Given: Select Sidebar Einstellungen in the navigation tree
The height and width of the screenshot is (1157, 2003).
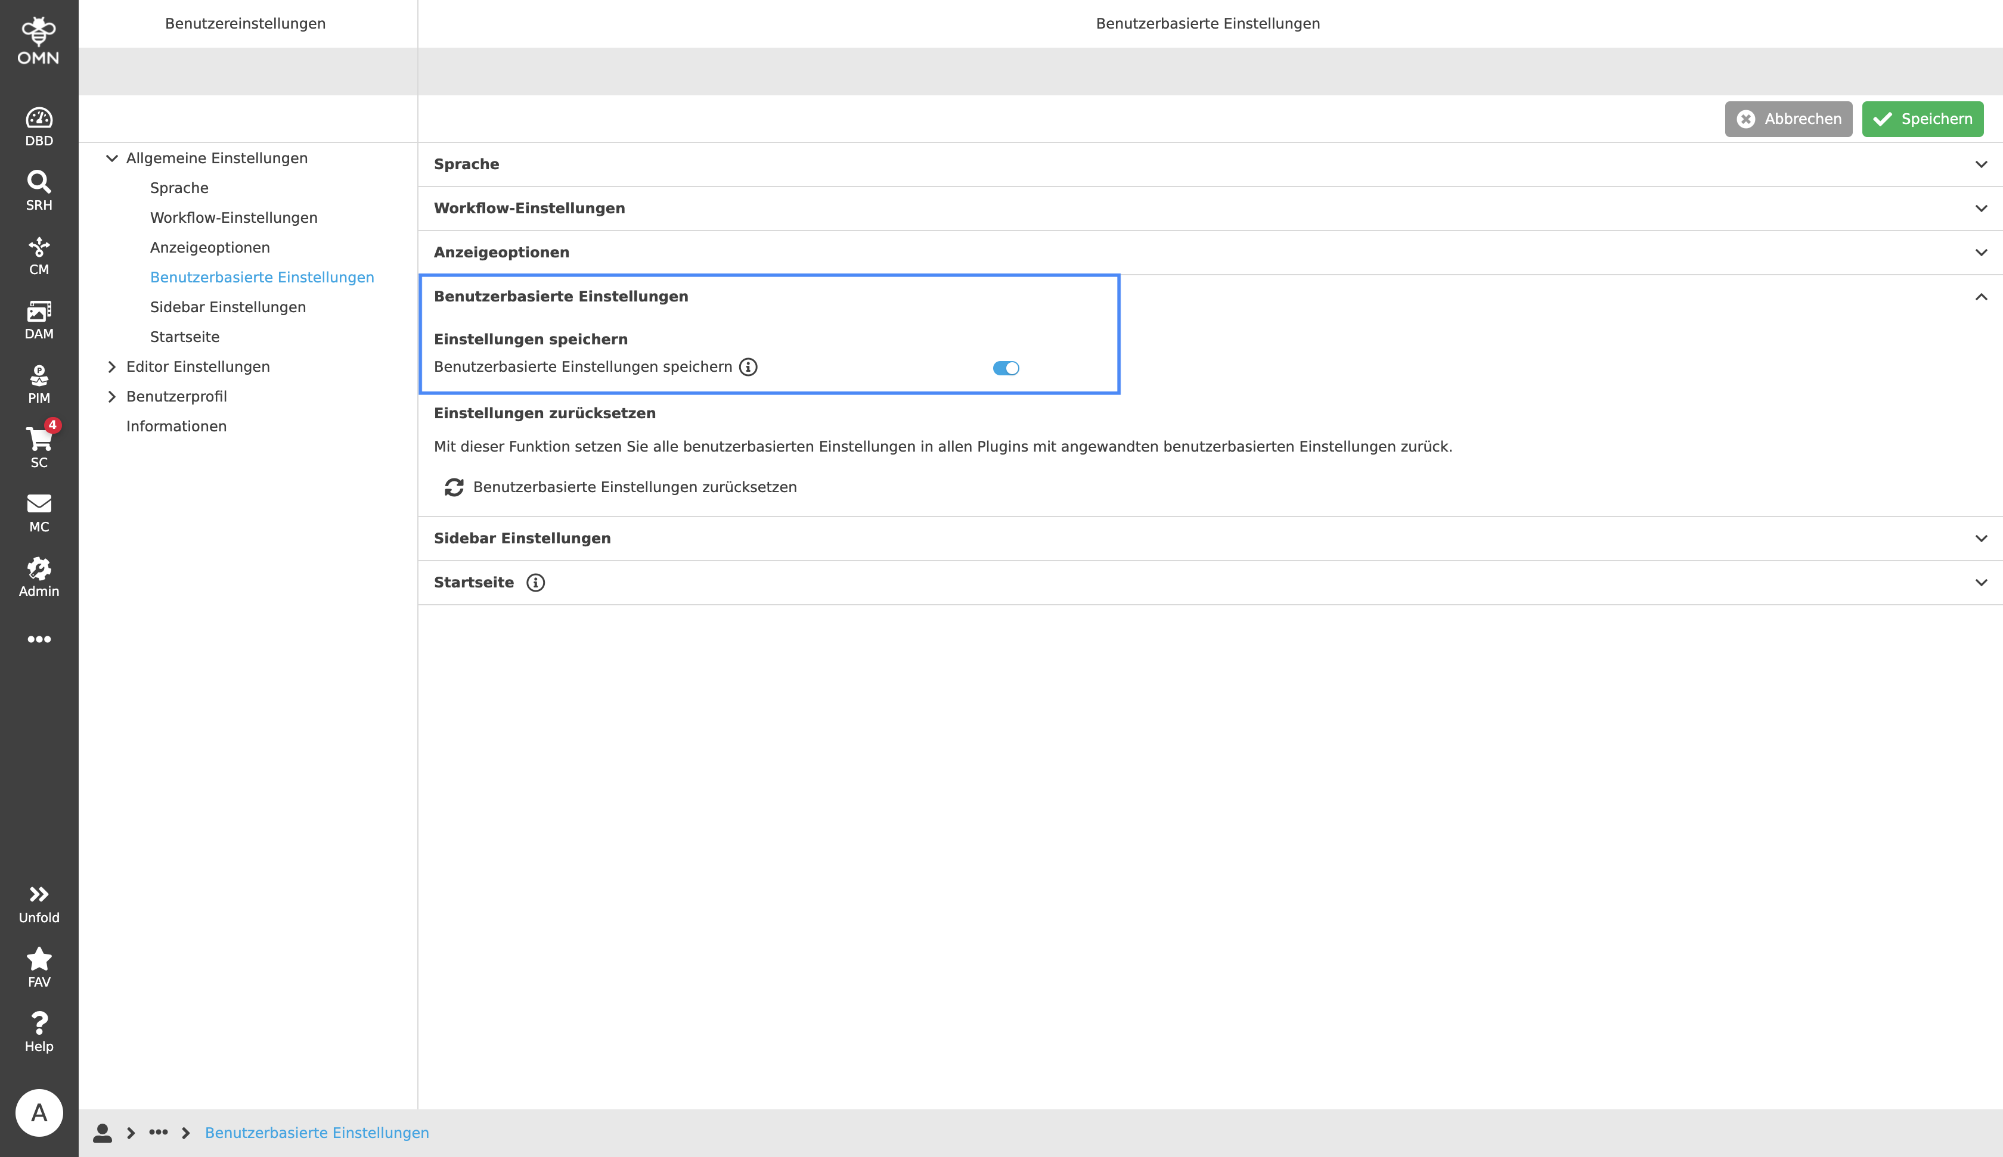Looking at the screenshot, I should coord(228,307).
